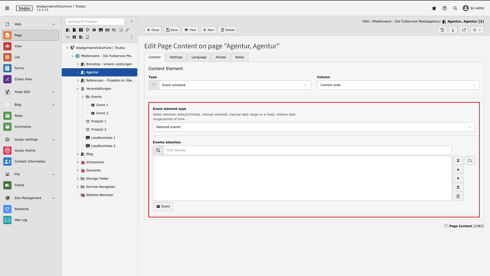Screen dimensions: 490x276
Task: Open the Column dropdown
Action: (398, 85)
